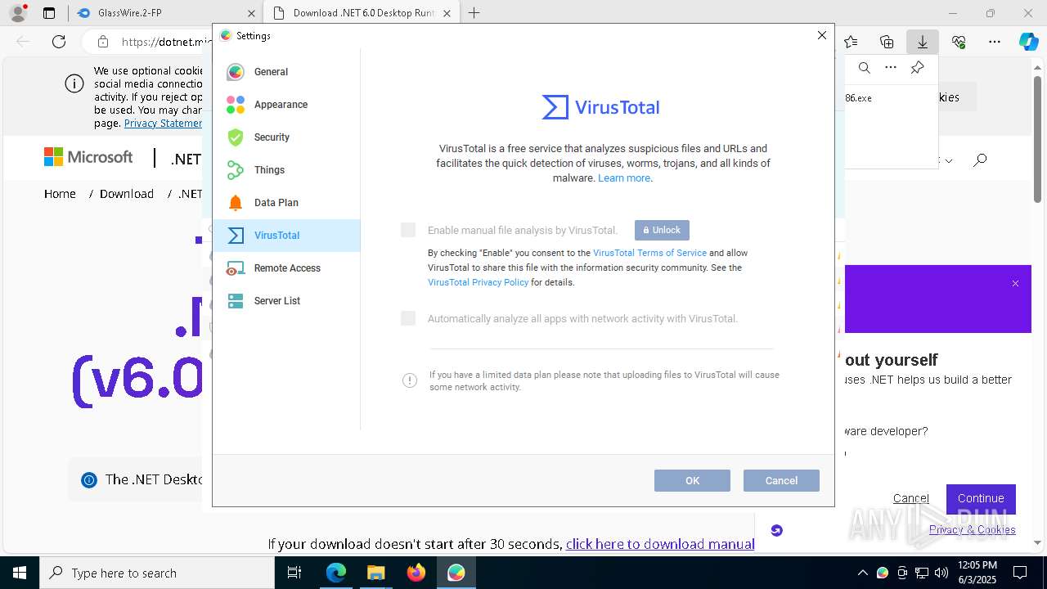Open a new browser tab
The image size is (1047, 589).
click(474, 13)
